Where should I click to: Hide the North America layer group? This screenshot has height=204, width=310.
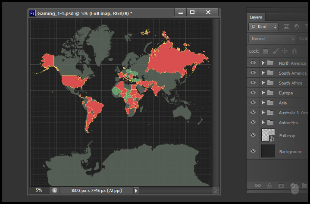[x=253, y=63]
